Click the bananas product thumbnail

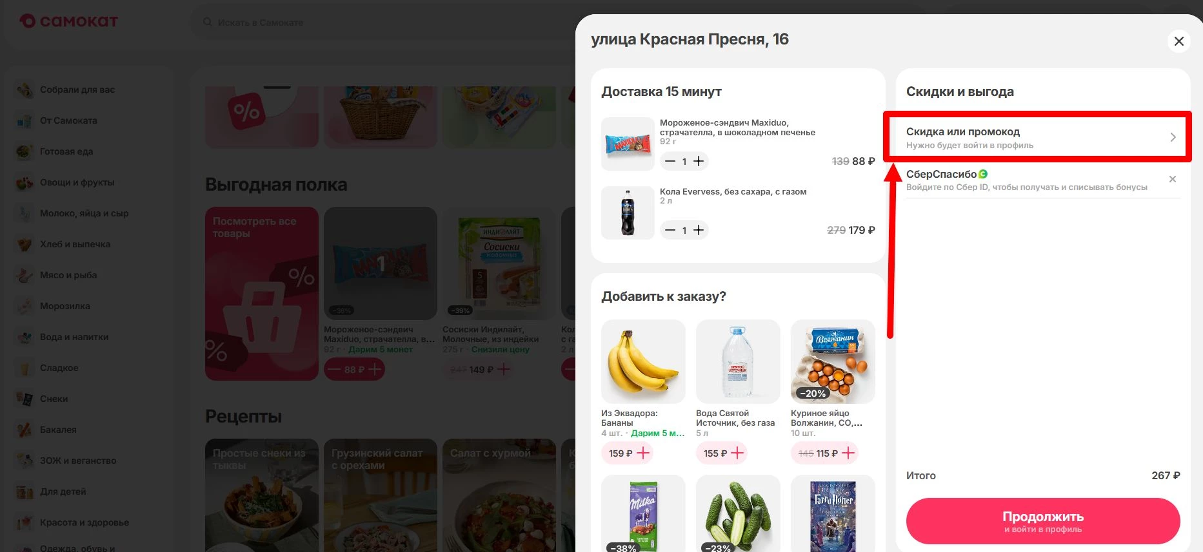[643, 361]
